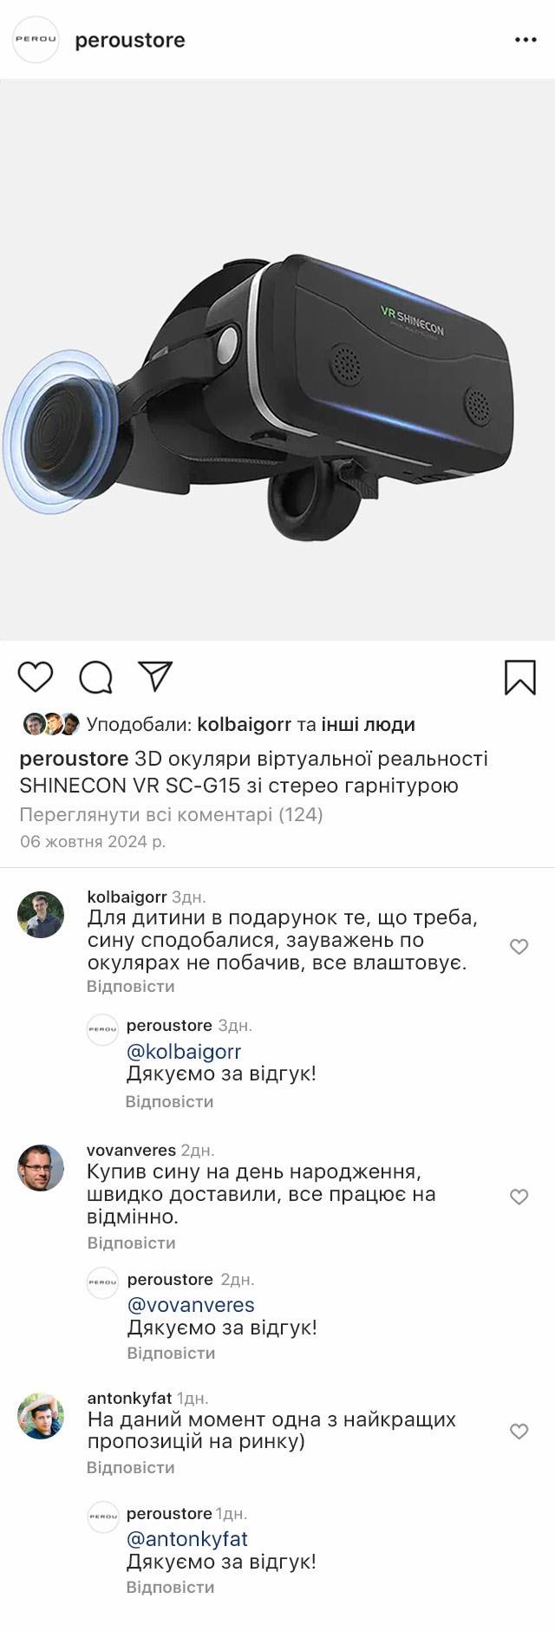Like kolbaigorr's comment
The image size is (555, 1631).
coord(519,947)
